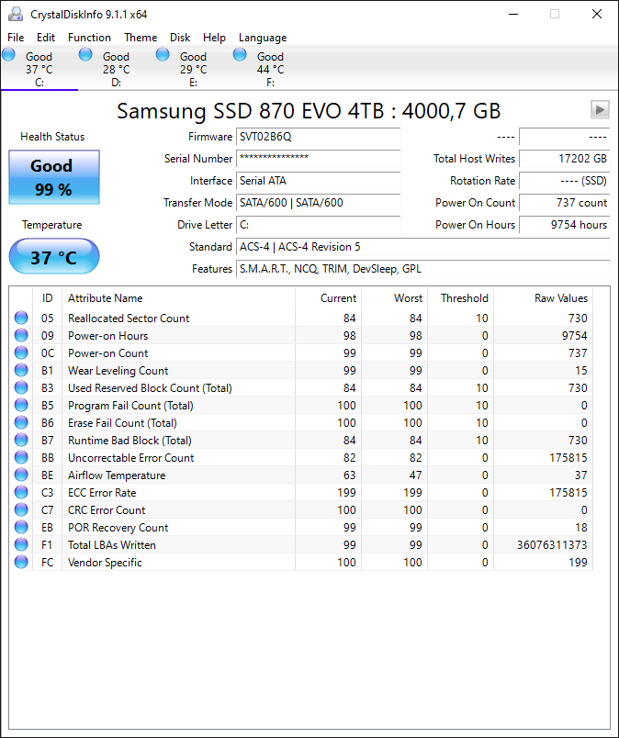The image size is (619, 738).
Task: Click the Airflow Temperature attribute name
Action: pos(117,475)
